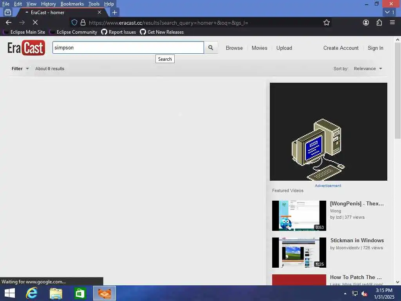This screenshot has height=301, width=401.
Task: Click the 'Featured Videos' heading
Action: (x=288, y=191)
